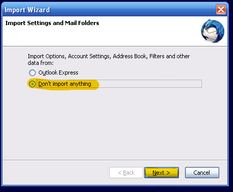233x192 pixels.
Task: Cancel the import wizard
Action: [202, 173]
